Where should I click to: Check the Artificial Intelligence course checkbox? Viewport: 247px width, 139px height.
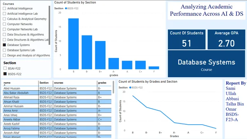click(x=4, y=8)
